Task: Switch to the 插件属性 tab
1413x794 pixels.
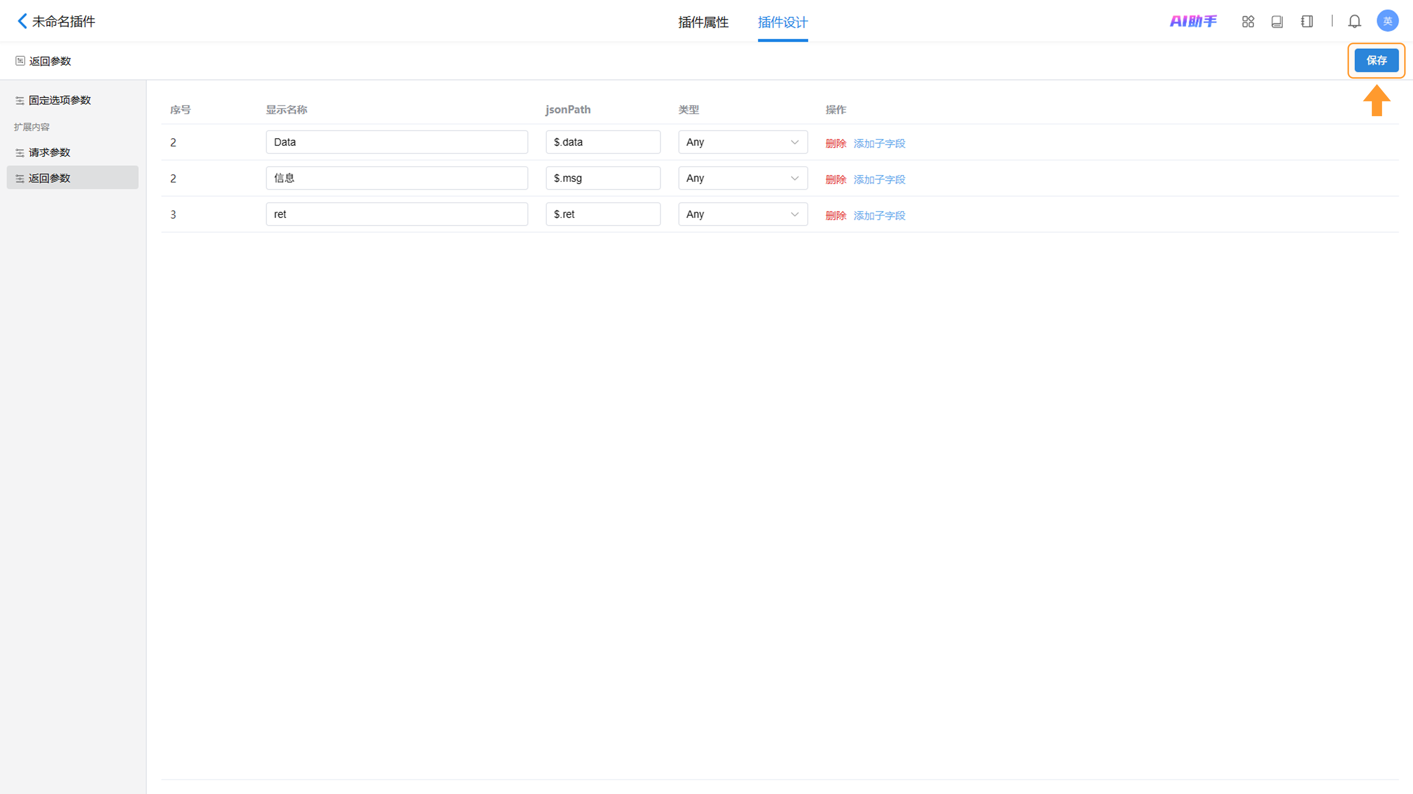Action: [x=703, y=22]
